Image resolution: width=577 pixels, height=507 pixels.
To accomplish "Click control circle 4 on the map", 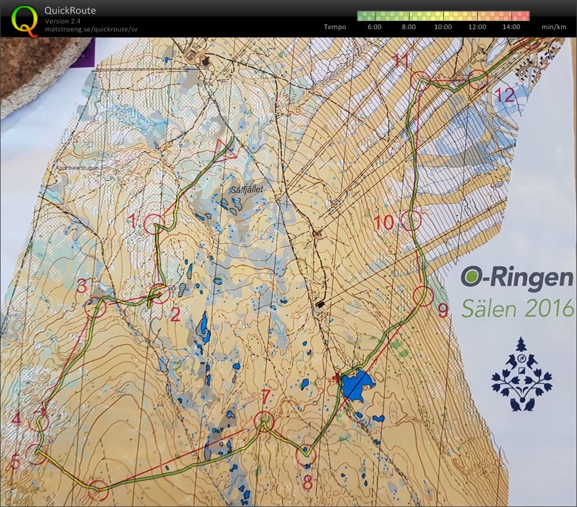I will (38, 422).
